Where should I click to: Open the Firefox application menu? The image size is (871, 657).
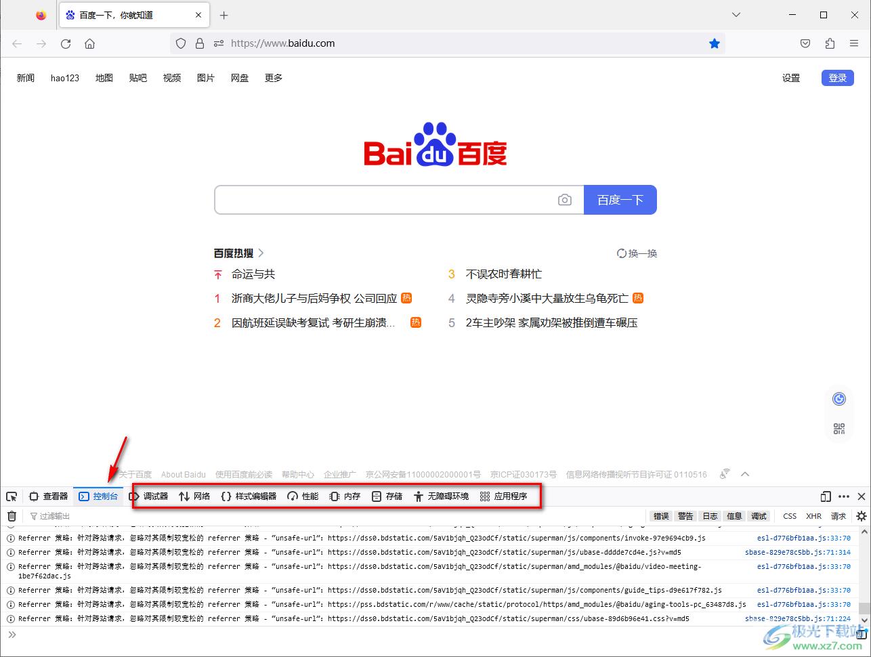click(854, 43)
